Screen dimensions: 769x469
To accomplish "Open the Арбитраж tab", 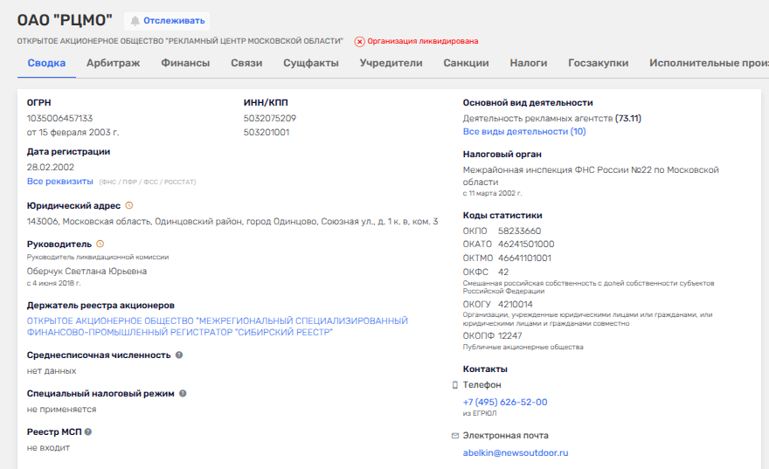I will click(113, 63).
